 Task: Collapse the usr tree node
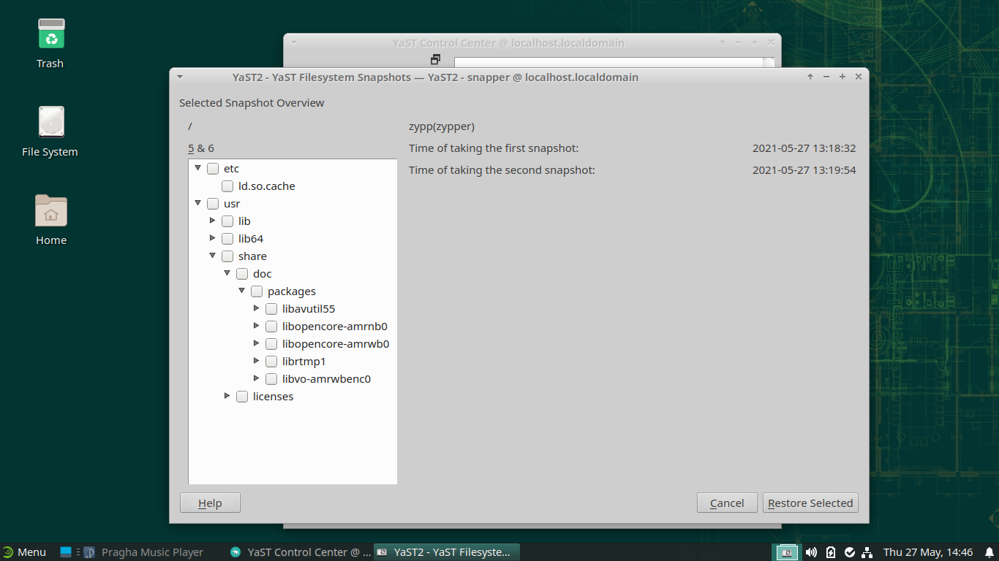pos(197,203)
